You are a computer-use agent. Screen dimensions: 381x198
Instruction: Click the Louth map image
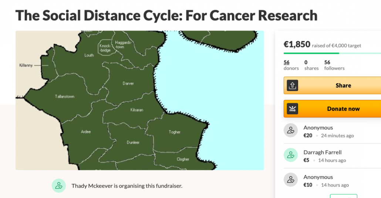tap(139, 100)
